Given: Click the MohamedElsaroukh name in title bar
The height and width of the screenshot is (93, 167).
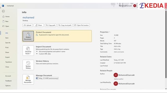Looking at the screenshot, I should 125,6.
